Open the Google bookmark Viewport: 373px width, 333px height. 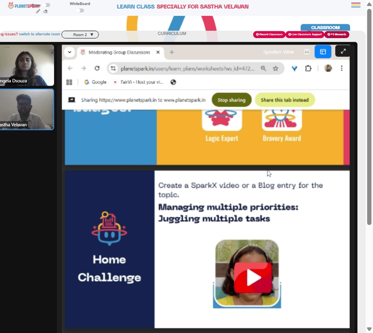pyautogui.click(x=95, y=82)
